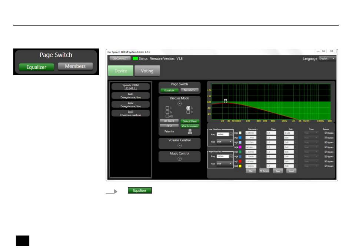This screenshot has height=248, width=352.
Task: Open the Low FilterPass Type dropdown
Action: coord(224,141)
